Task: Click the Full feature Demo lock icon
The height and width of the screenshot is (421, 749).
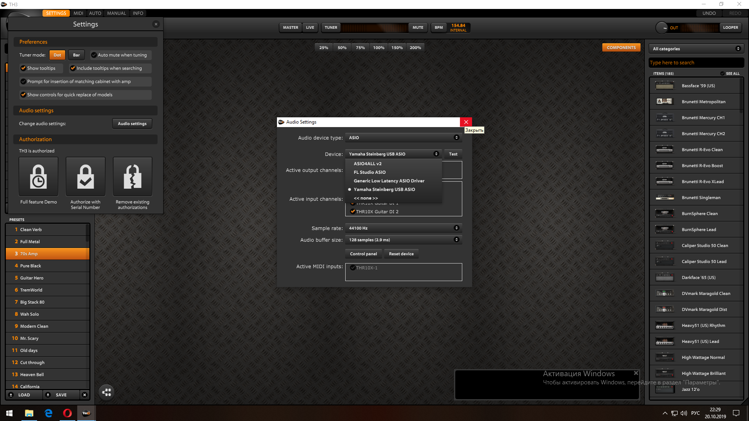Action: click(x=38, y=177)
